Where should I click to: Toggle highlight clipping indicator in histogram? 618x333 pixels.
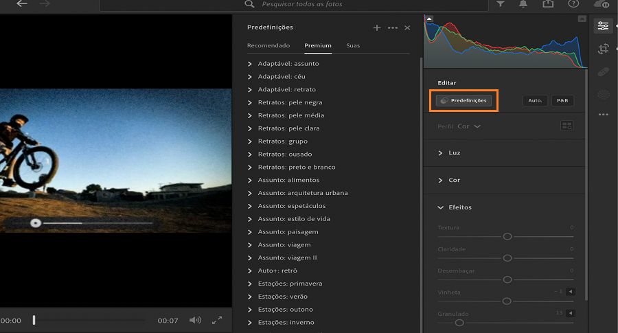point(582,19)
